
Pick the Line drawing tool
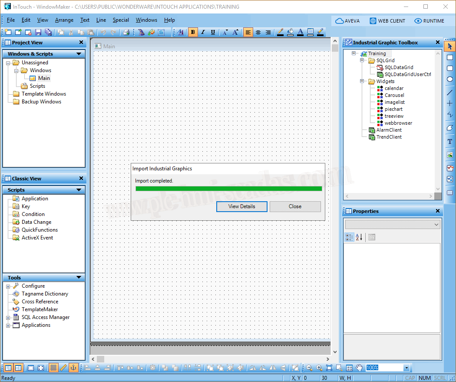pyautogui.click(x=450, y=92)
